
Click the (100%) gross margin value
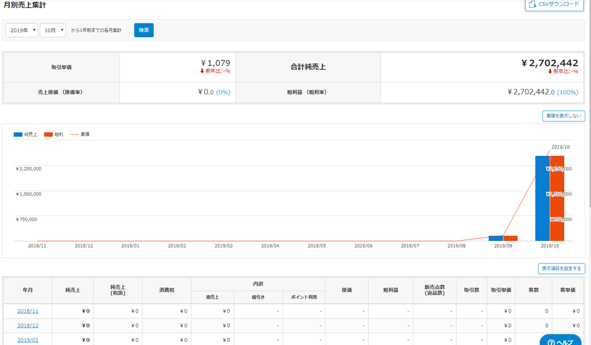(x=567, y=92)
